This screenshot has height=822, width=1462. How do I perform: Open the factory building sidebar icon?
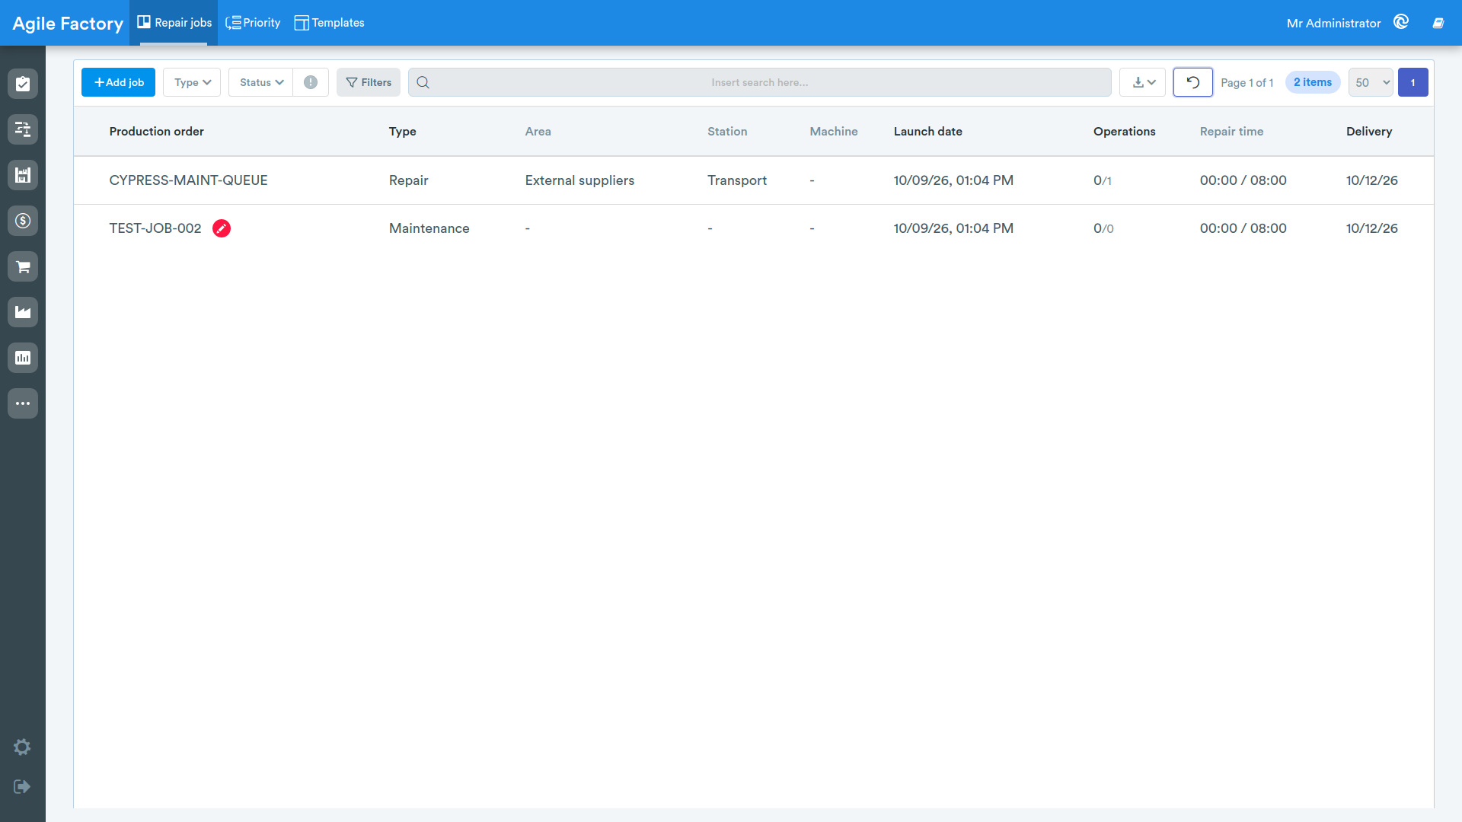[23, 175]
